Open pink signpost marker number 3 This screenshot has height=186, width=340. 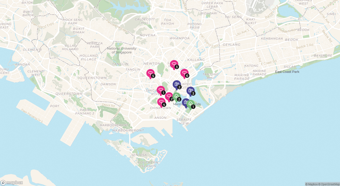point(174,64)
